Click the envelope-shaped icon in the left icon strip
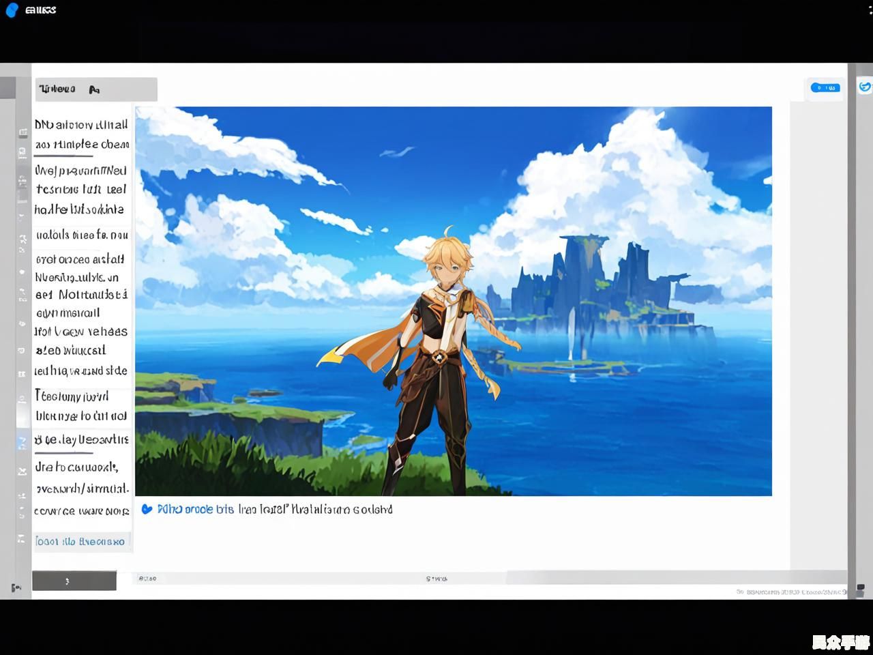Viewport: 873px width, 655px height. tap(22, 471)
